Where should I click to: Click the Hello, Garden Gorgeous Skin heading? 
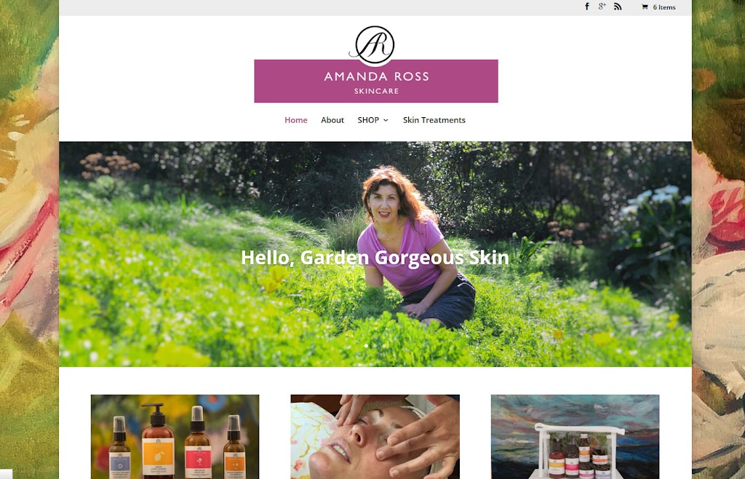point(375,258)
